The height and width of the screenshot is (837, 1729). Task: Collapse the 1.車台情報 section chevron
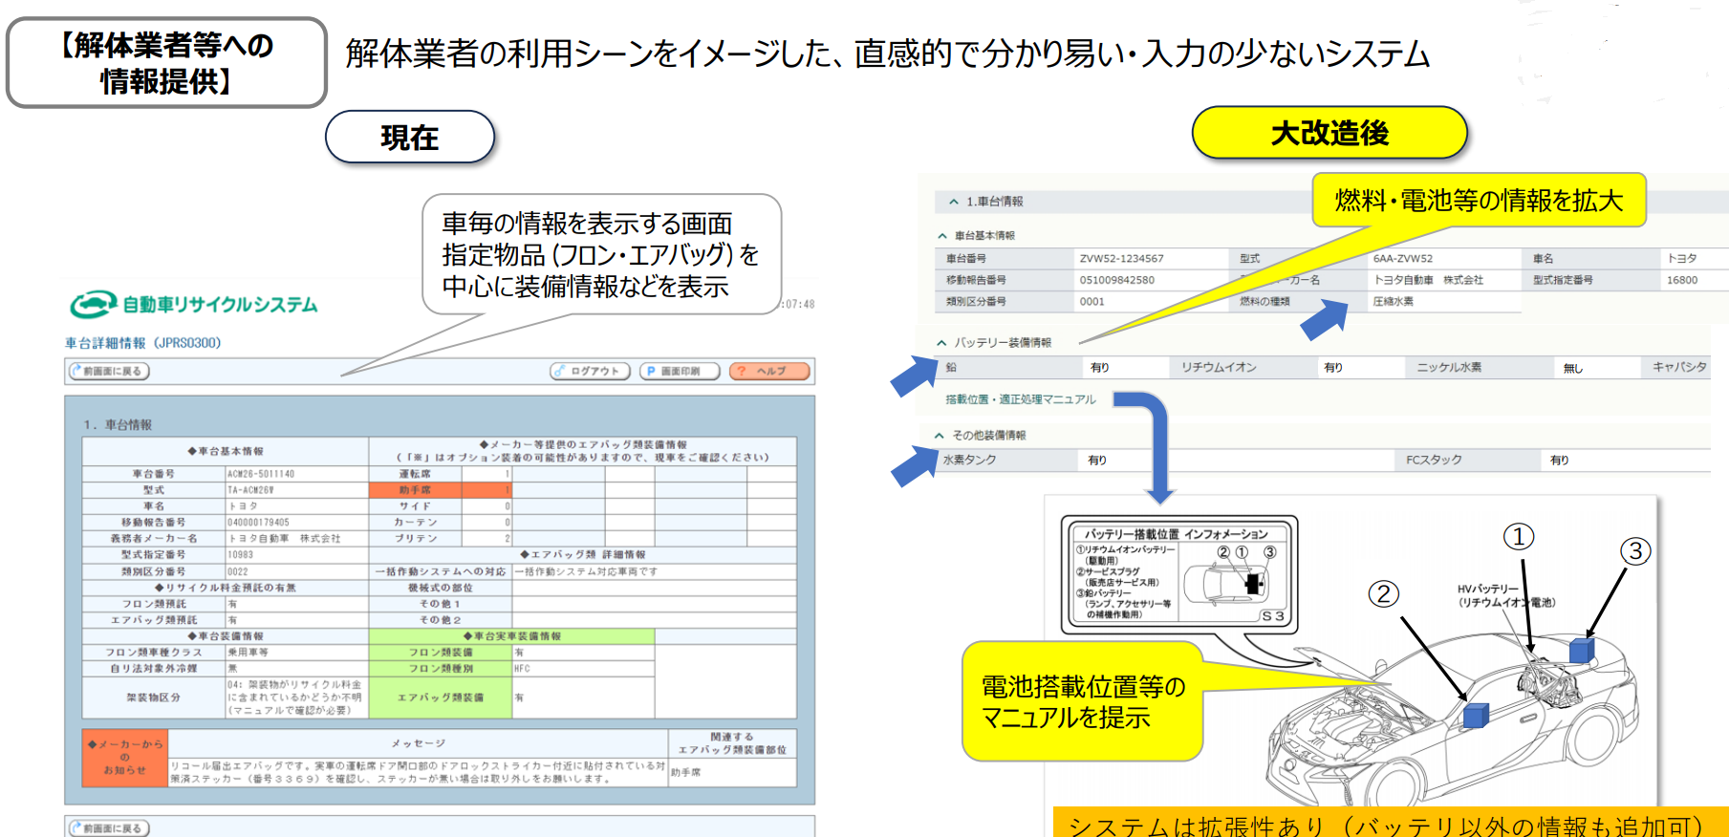point(953,202)
